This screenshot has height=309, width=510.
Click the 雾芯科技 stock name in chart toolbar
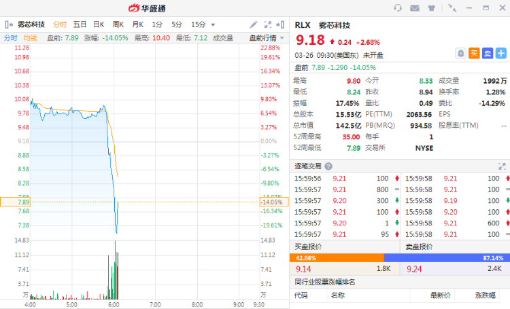click(31, 24)
